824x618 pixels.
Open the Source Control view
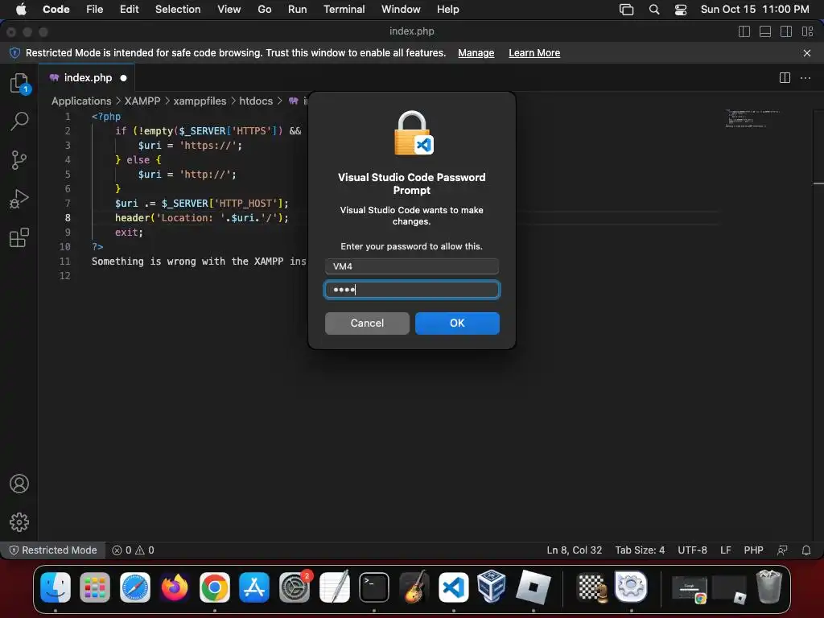point(19,160)
